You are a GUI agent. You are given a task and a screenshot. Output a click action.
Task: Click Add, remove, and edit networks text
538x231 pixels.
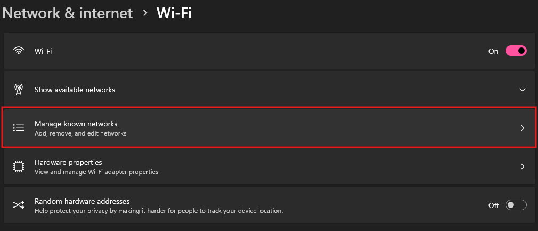point(80,133)
